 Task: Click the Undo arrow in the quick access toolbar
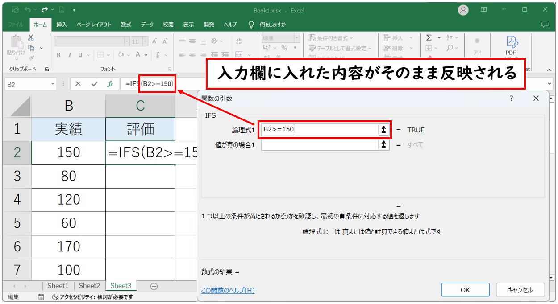[29, 9]
